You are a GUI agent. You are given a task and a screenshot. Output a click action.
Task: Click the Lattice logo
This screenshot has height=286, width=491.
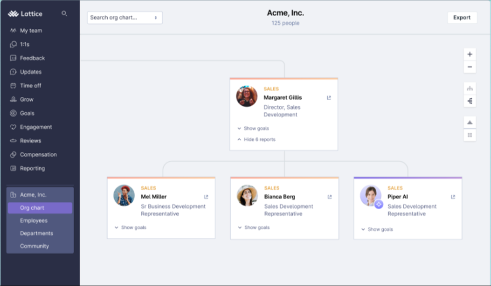pos(25,14)
